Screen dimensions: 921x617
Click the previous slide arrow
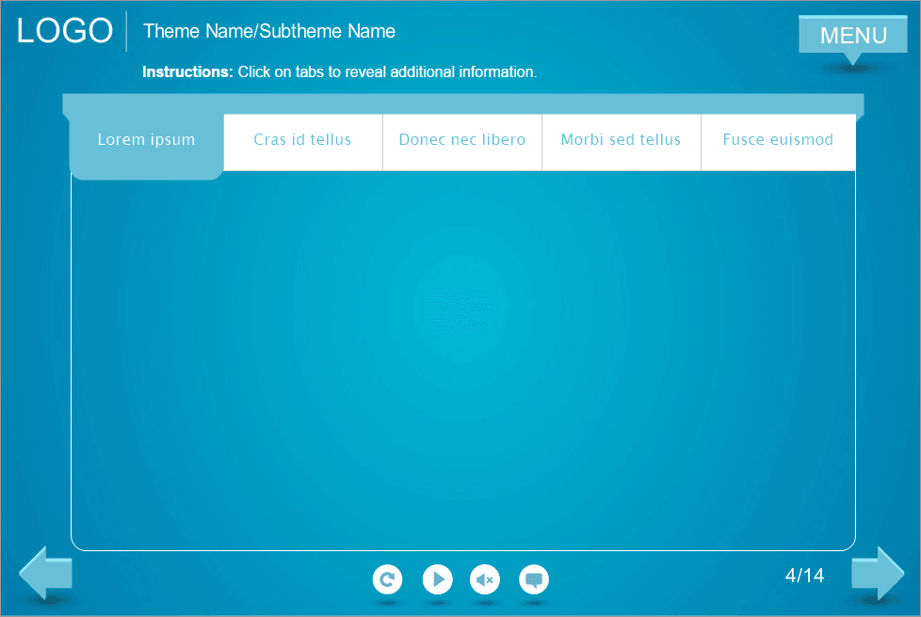click(x=42, y=573)
